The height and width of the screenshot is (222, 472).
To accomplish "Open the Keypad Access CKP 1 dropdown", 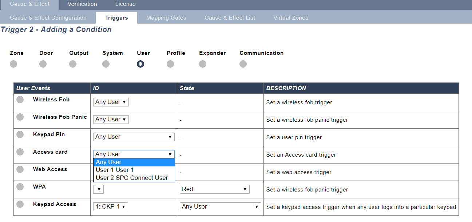I will pos(111,207).
